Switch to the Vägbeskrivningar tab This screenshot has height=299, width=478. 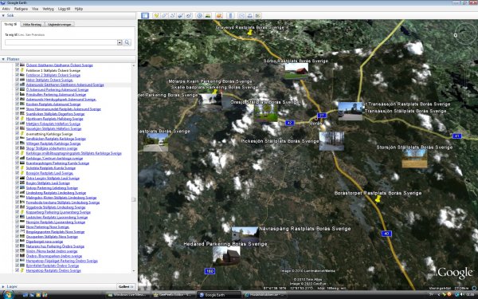(x=60, y=25)
